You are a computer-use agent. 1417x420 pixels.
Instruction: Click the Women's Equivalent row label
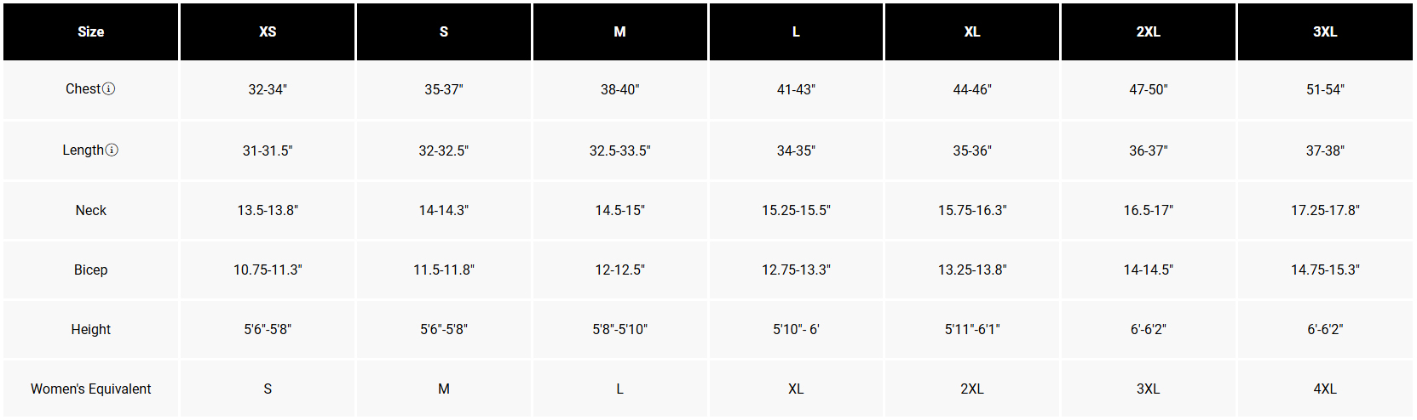pos(90,389)
